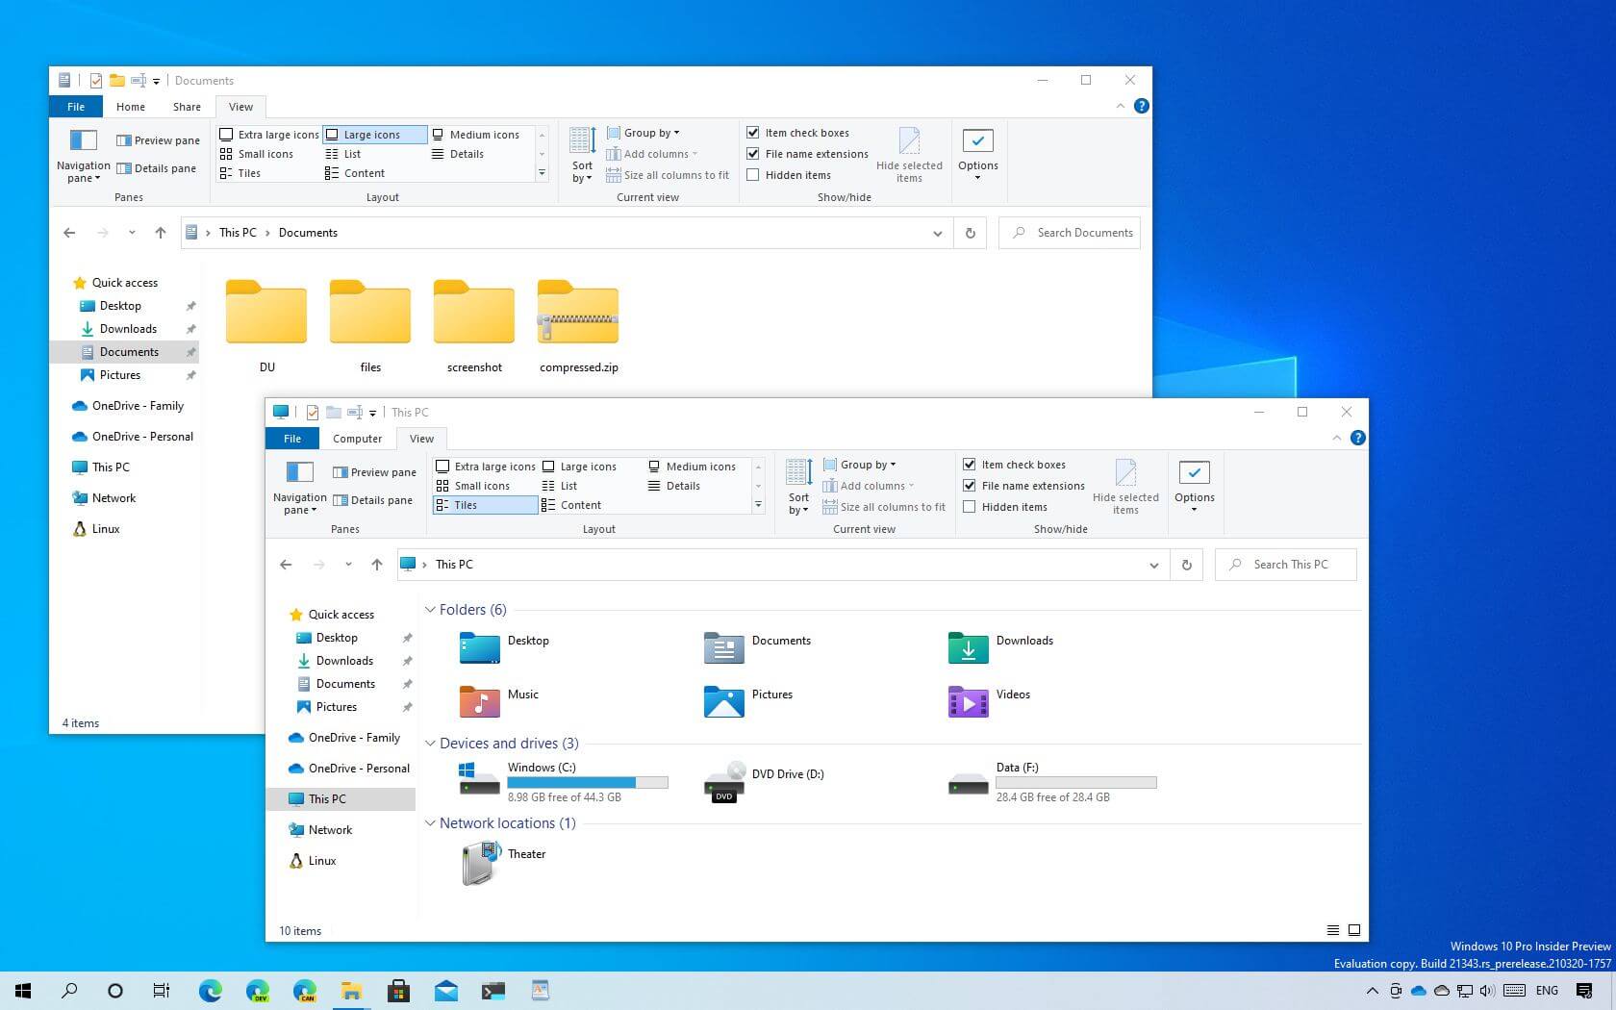Open the address bar history dropdown

click(1153, 565)
